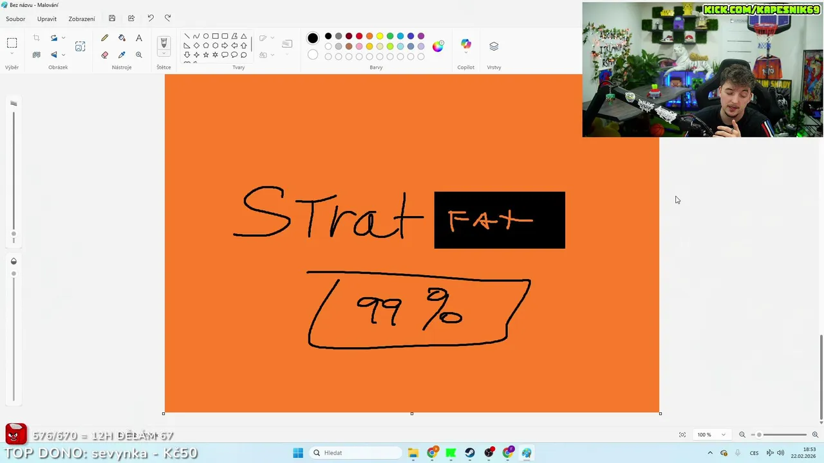Click the brush size vertical slider
Image resolution: width=824 pixels, height=463 pixels.
point(14,174)
